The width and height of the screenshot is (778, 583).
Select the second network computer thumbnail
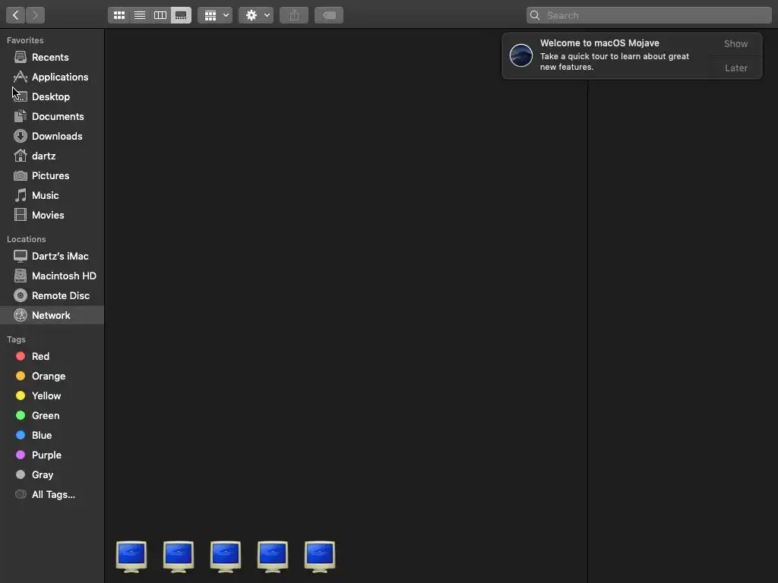point(179,556)
